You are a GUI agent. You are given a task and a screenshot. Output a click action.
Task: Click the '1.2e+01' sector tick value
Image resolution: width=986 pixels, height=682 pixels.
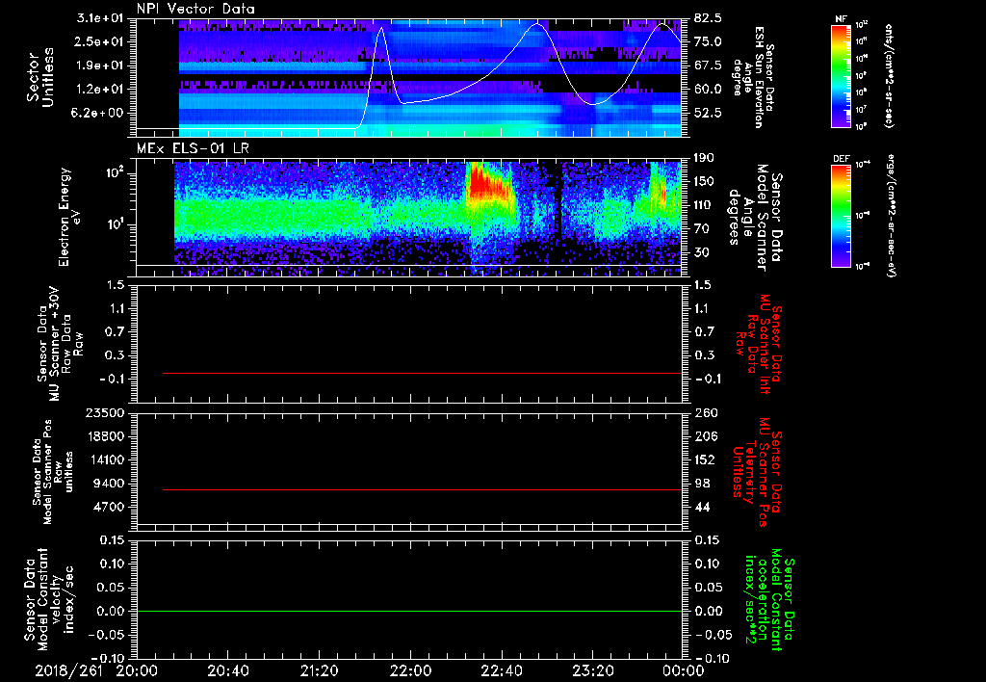coord(100,90)
